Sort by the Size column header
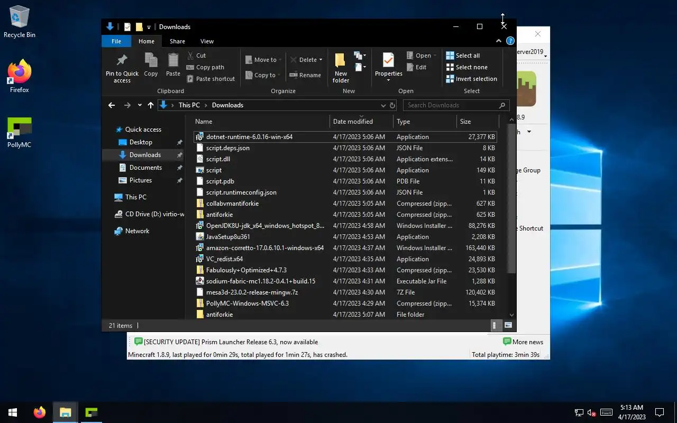The image size is (677, 423). 477,122
